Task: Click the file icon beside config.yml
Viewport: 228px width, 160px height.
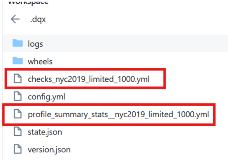Action: [18, 96]
